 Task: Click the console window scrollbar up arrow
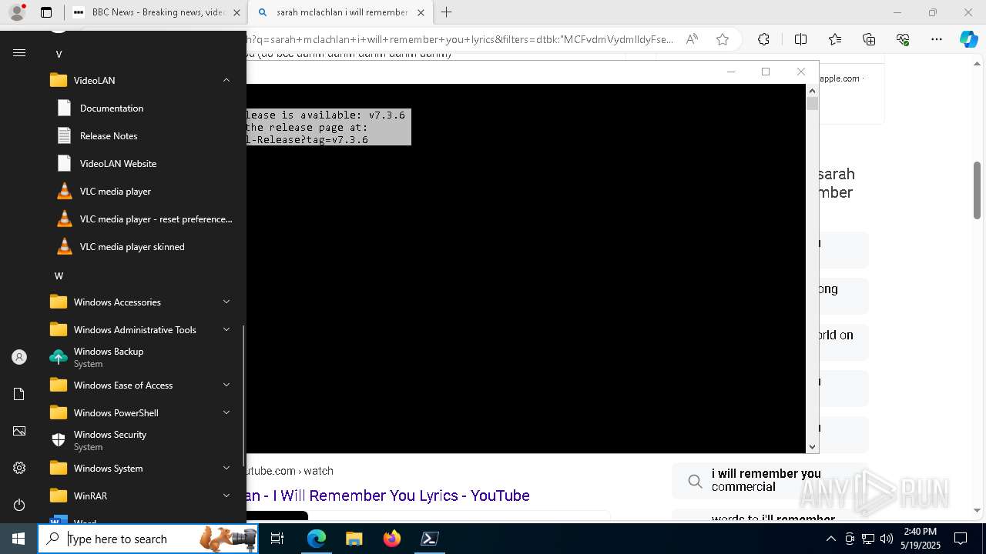pos(812,91)
